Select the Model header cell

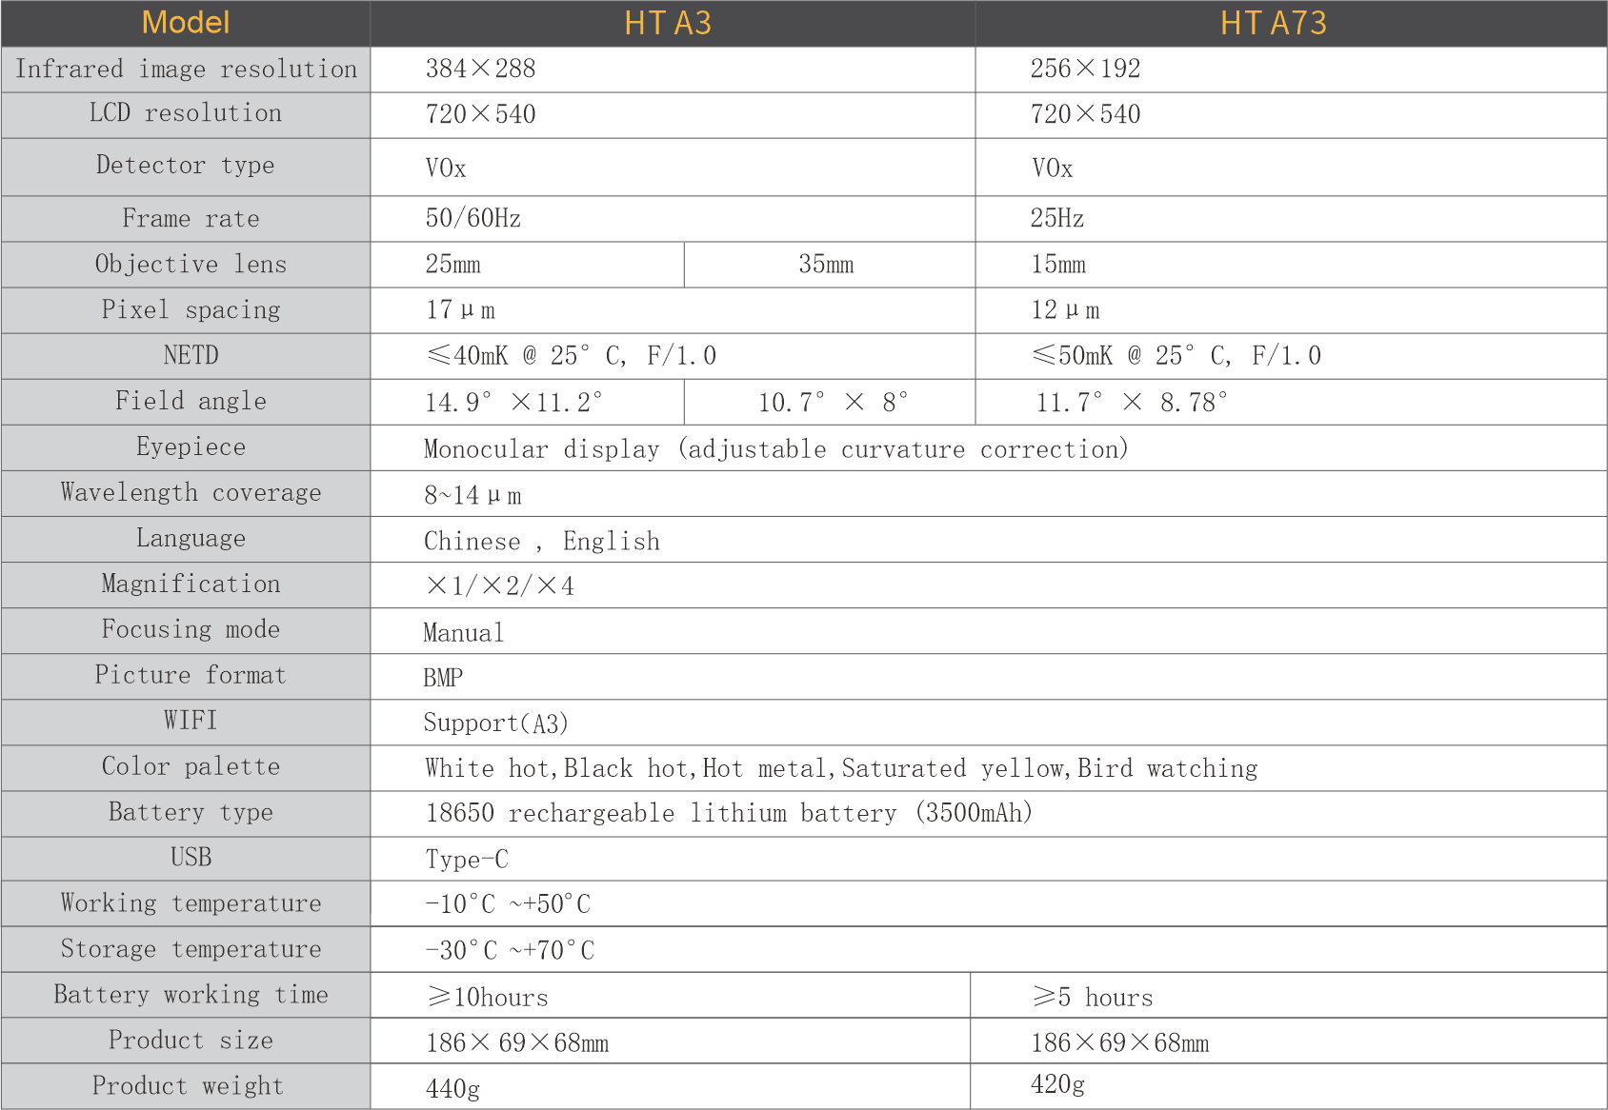coord(186,23)
